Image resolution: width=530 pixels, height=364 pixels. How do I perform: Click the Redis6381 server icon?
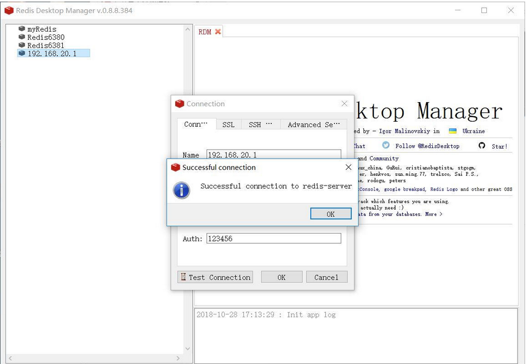point(22,45)
